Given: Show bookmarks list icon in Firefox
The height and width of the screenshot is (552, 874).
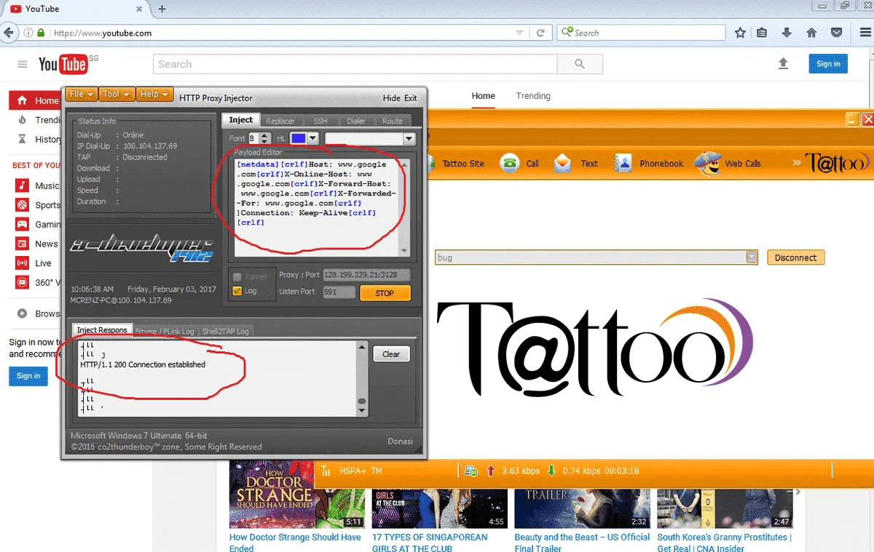Looking at the screenshot, I should (762, 33).
